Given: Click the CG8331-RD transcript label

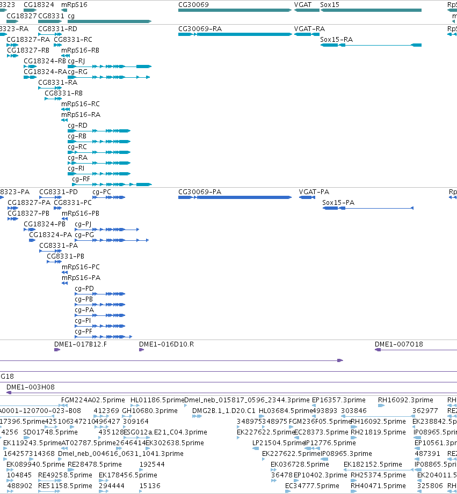Looking at the screenshot, I should (x=57, y=28).
